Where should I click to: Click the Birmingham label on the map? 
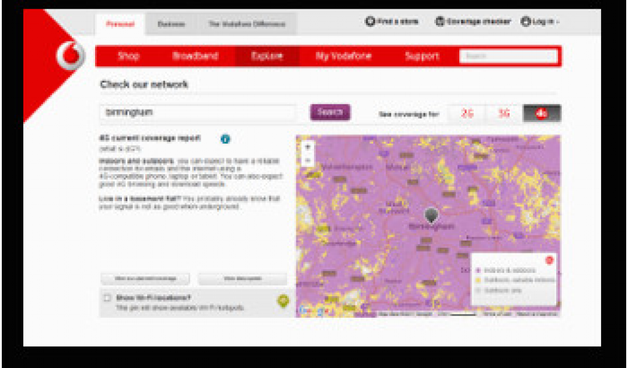(x=431, y=227)
